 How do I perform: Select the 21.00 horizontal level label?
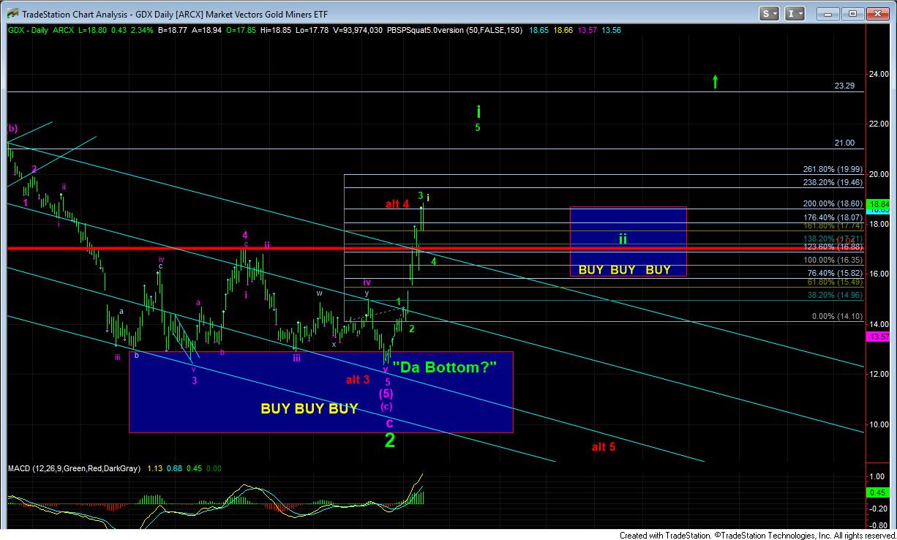tap(844, 143)
